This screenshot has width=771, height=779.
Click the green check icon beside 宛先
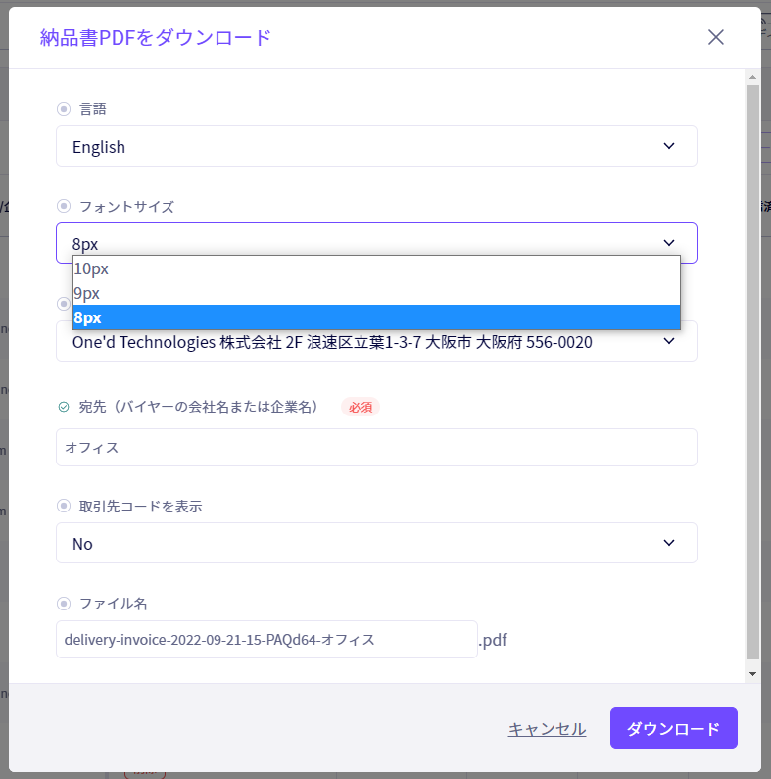[64, 407]
